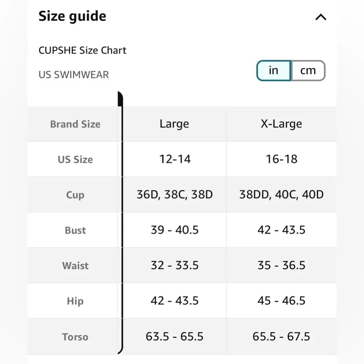The width and height of the screenshot is (364, 364).
Task: Switch units to inches
Action: coord(273,71)
